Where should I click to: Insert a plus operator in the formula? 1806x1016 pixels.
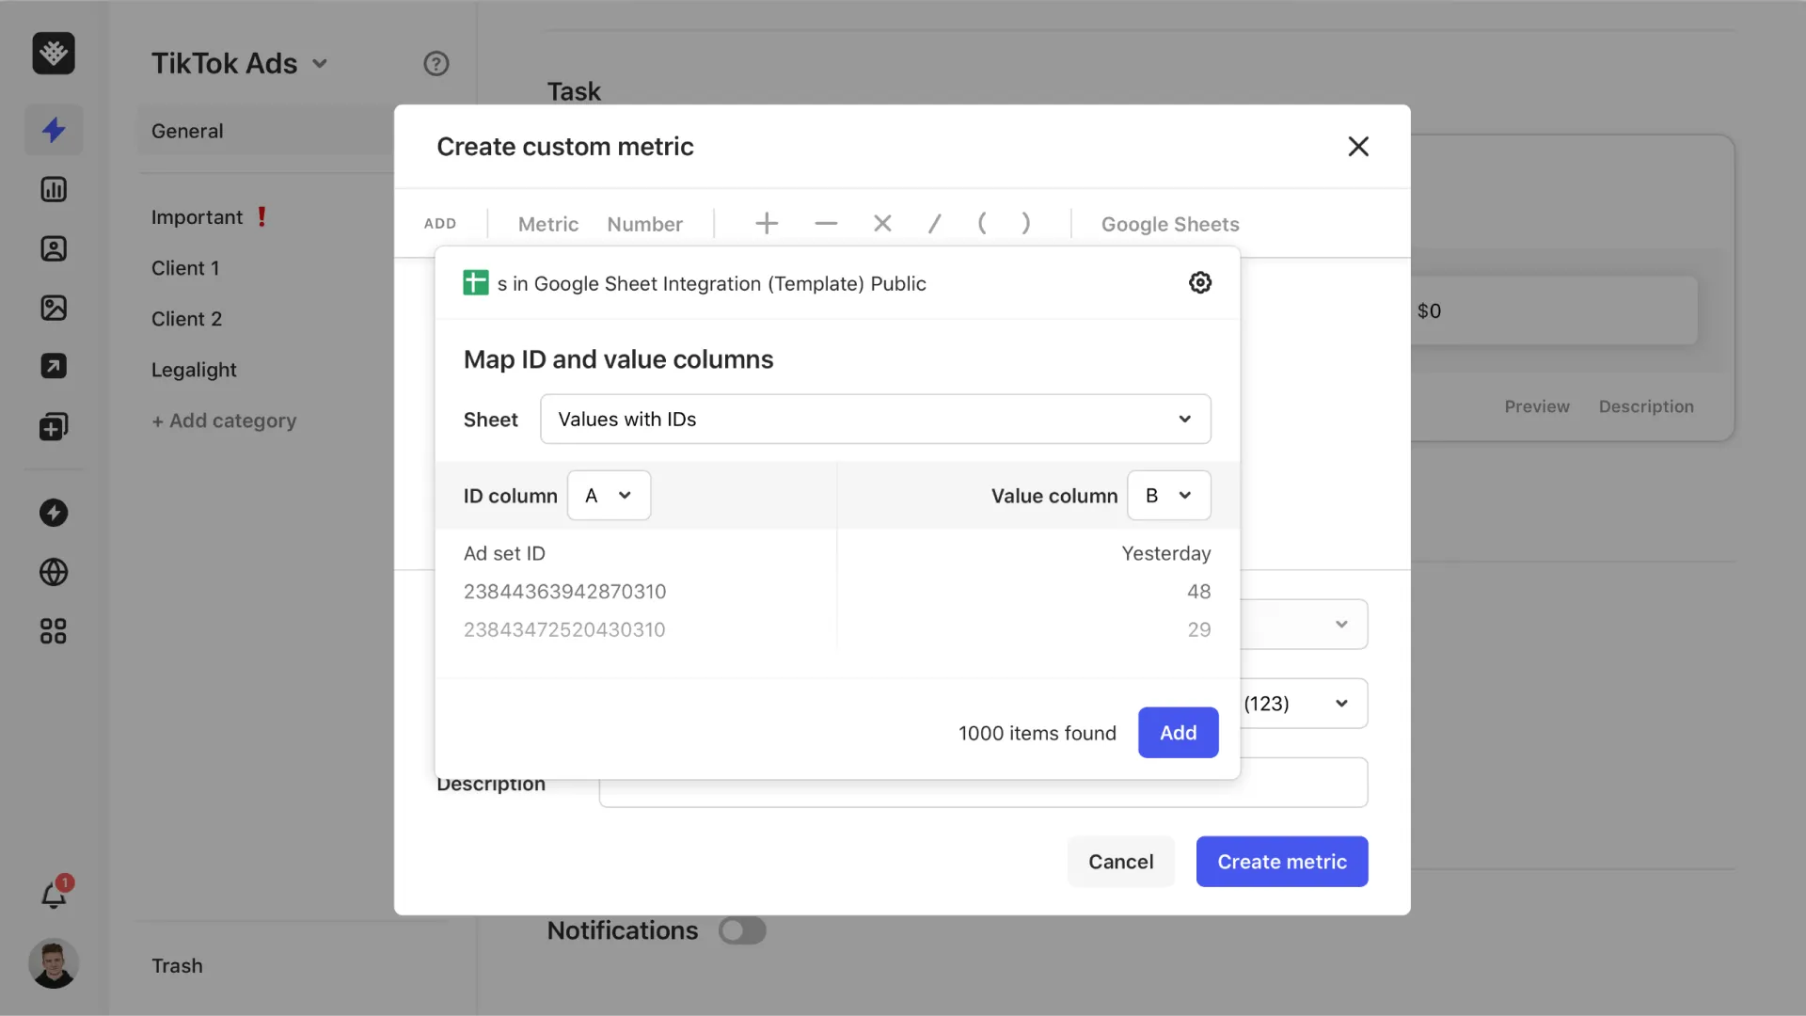click(765, 223)
